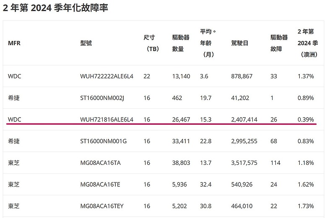Click the 希捷 cell in ST16000NM002J row
This screenshot has width=327, height=218.
[14, 98]
